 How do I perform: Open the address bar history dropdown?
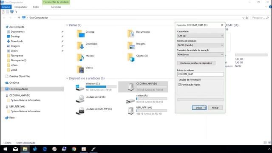[243, 18]
